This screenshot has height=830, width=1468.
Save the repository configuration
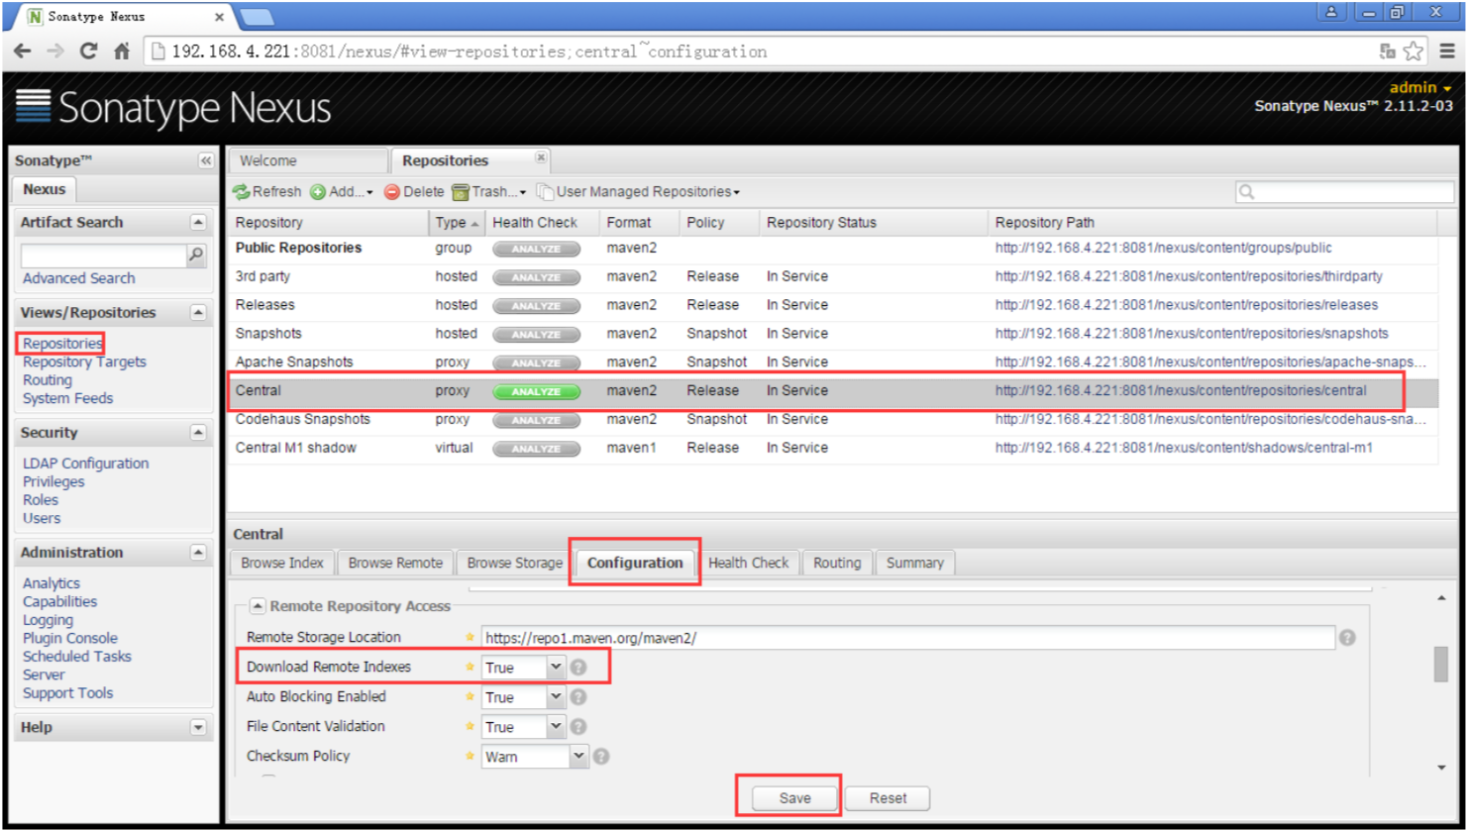pyautogui.click(x=794, y=798)
